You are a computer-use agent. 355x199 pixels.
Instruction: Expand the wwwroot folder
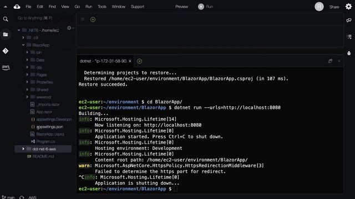click(27, 97)
